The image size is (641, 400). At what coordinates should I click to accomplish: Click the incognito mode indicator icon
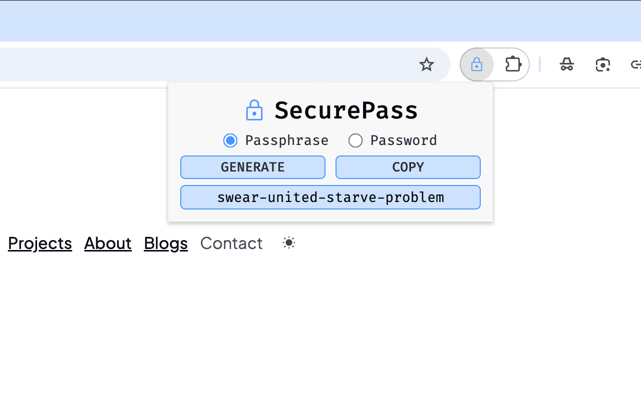pyautogui.click(x=566, y=64)
